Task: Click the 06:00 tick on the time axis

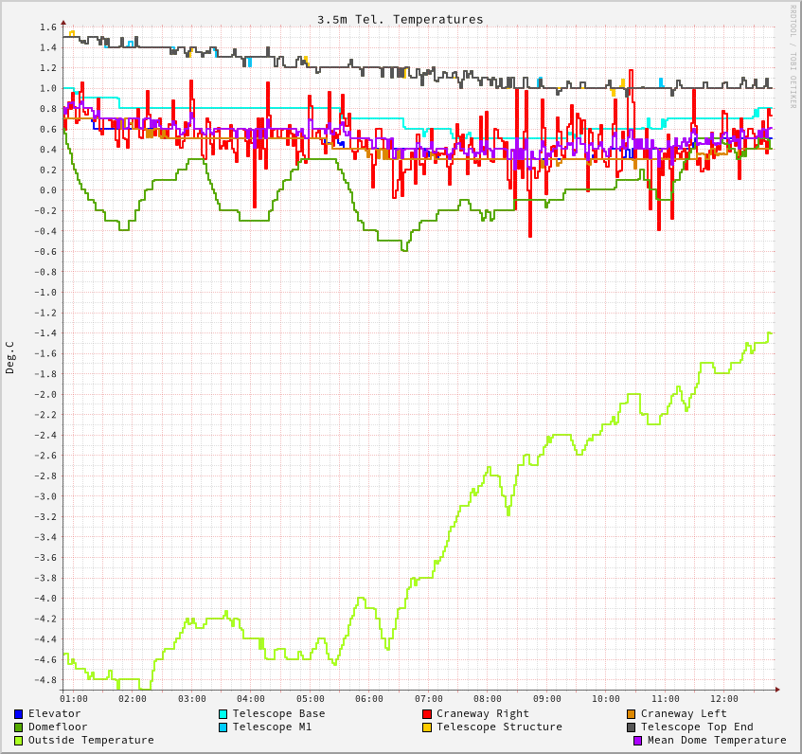Action: coord(369,699)
